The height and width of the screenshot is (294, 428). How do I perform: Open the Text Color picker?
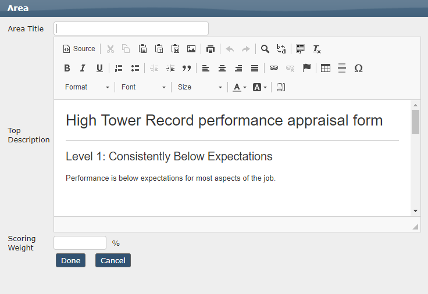tap(240, 87)
